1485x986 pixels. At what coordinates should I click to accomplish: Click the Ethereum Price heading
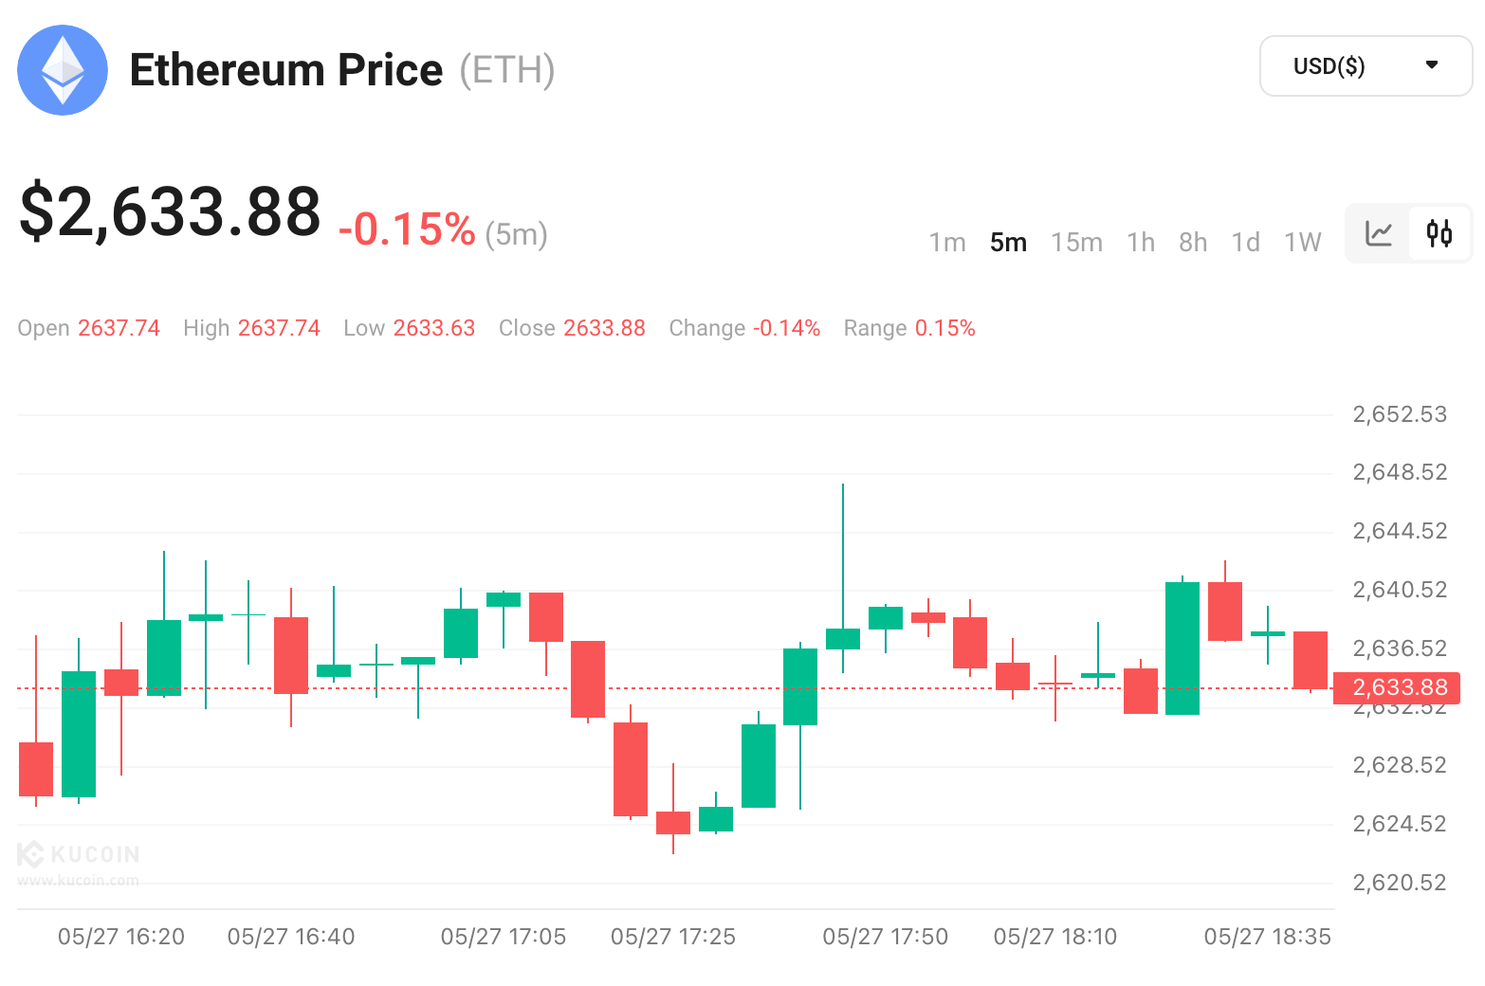pyautogui.click(x=285, y=70)
